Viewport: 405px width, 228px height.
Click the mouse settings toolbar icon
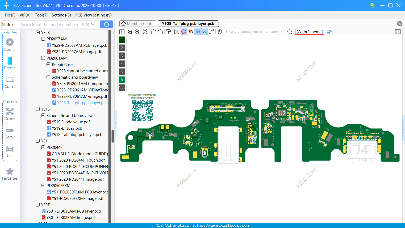pyautogui.click(x=220, y=32)
